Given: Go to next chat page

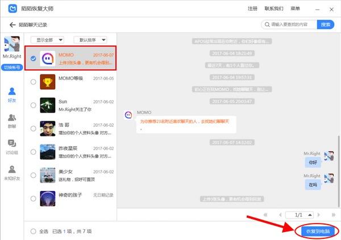Looking at the screenshot, I should click(x=319, y=215).
